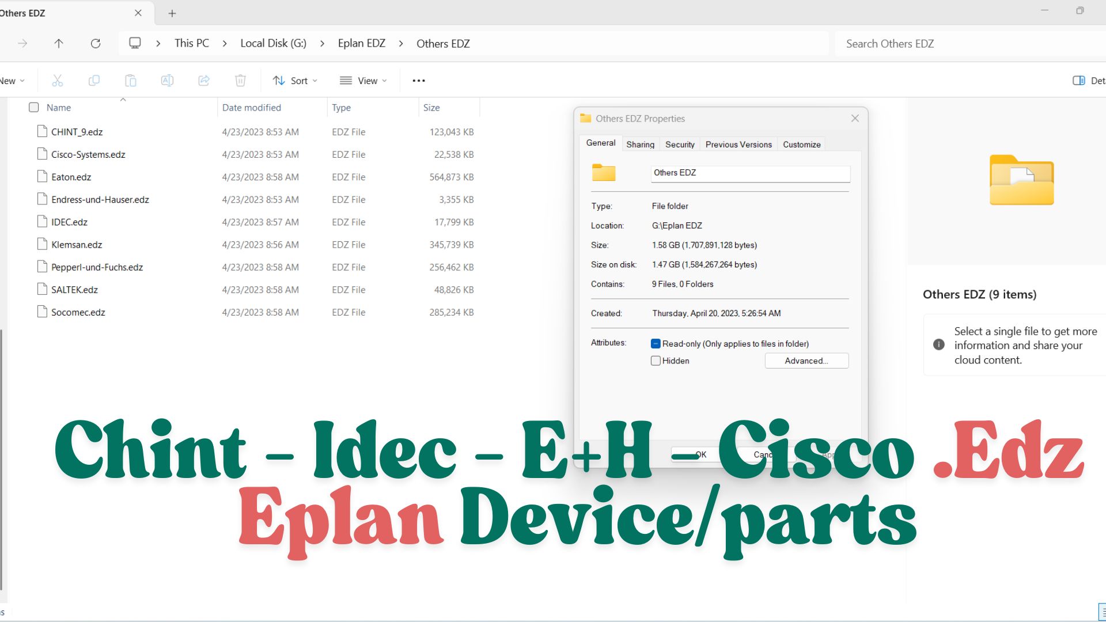Open the See more options menu
Screen dimensions: 1106x622
[419, 81]
